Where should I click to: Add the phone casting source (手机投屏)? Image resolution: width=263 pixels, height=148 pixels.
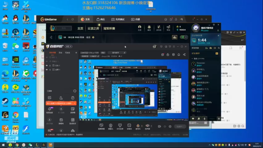pos(120,127)
